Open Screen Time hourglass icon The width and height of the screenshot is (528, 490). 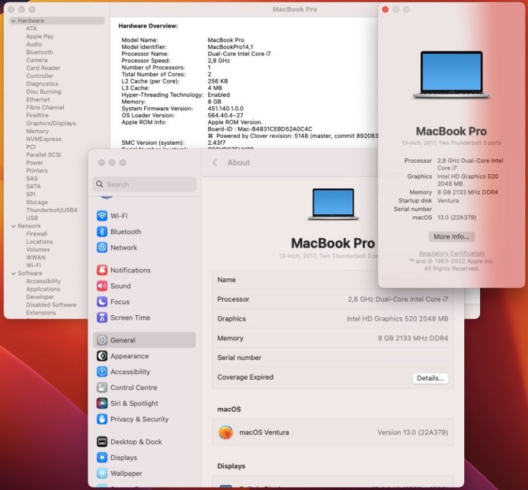(102, 318)
